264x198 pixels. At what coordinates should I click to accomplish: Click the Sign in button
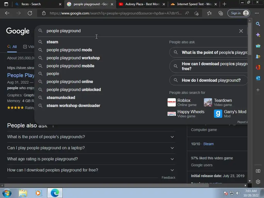click(238, 13)
